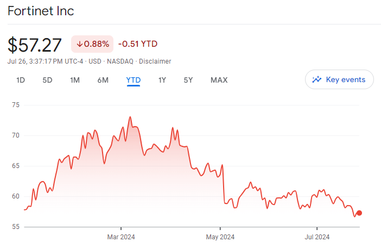Select the 6M time range
Viewport: 381px width, 248px height.
[103, 80]
